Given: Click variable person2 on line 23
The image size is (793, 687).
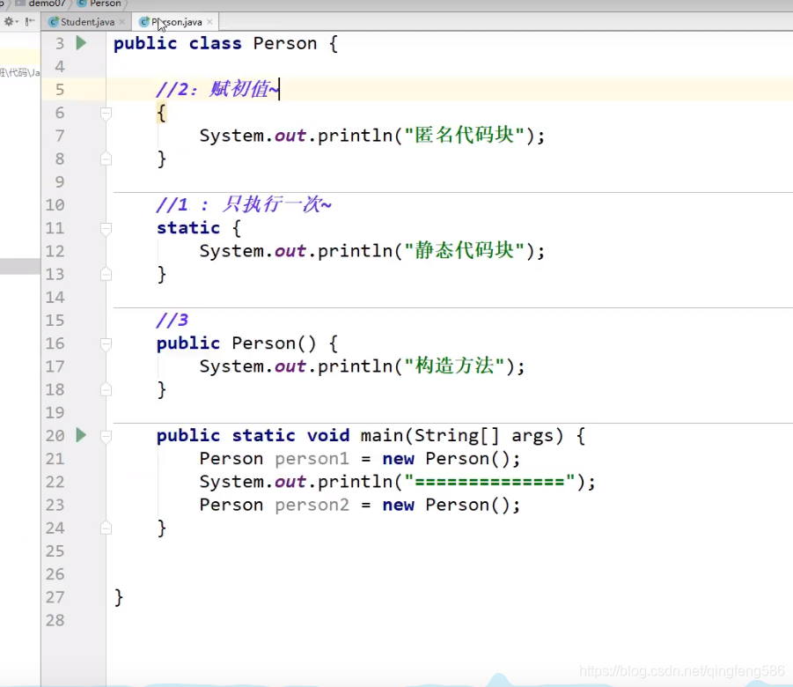Looking at the screenshot, I should [x=312, y=505].
